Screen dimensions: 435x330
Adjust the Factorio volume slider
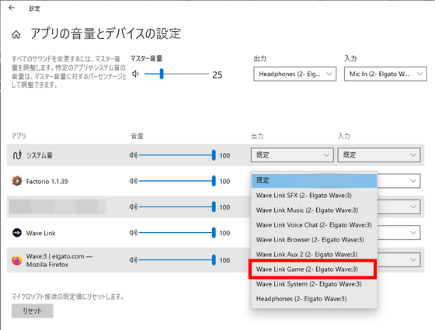click(x=177, y=181)
